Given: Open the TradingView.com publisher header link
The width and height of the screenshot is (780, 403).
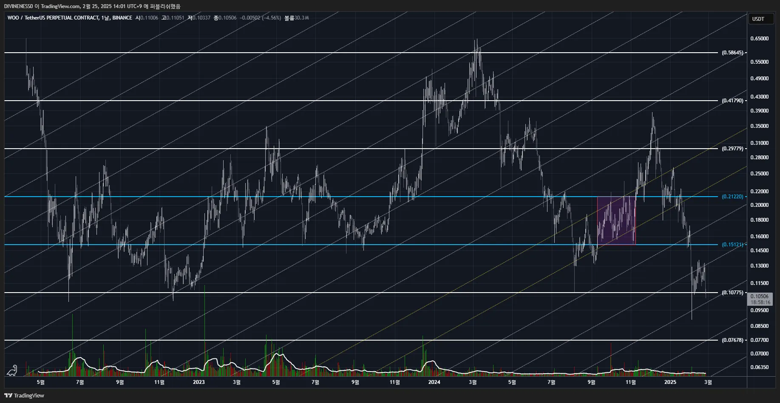Looking at the screenshot, I should tap(60, 6).
